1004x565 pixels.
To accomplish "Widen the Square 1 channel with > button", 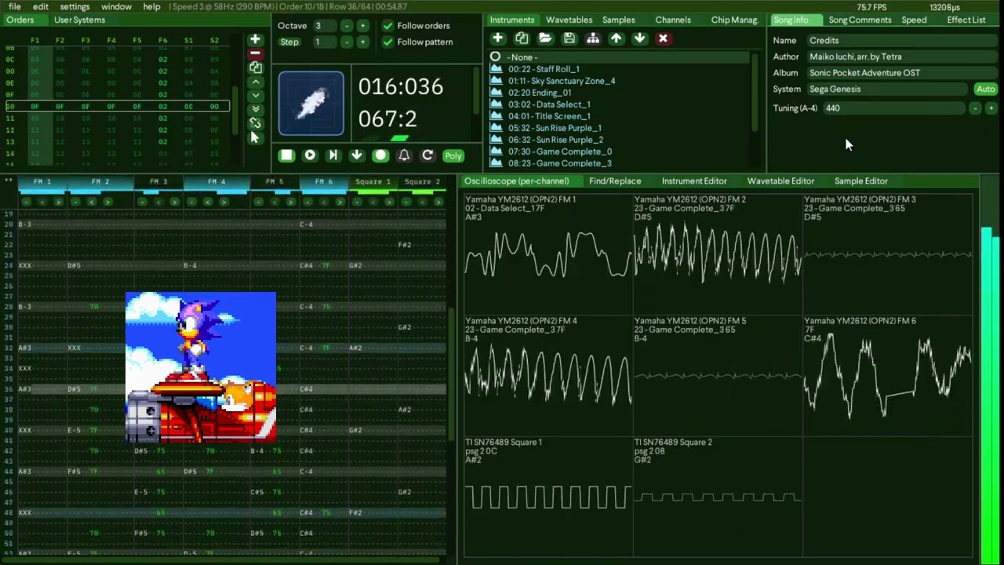I will point(389,202).
